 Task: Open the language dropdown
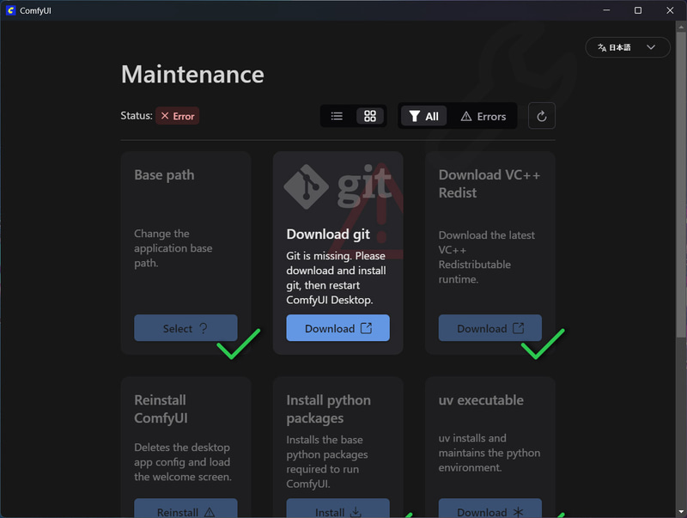(x=628, y=47)
